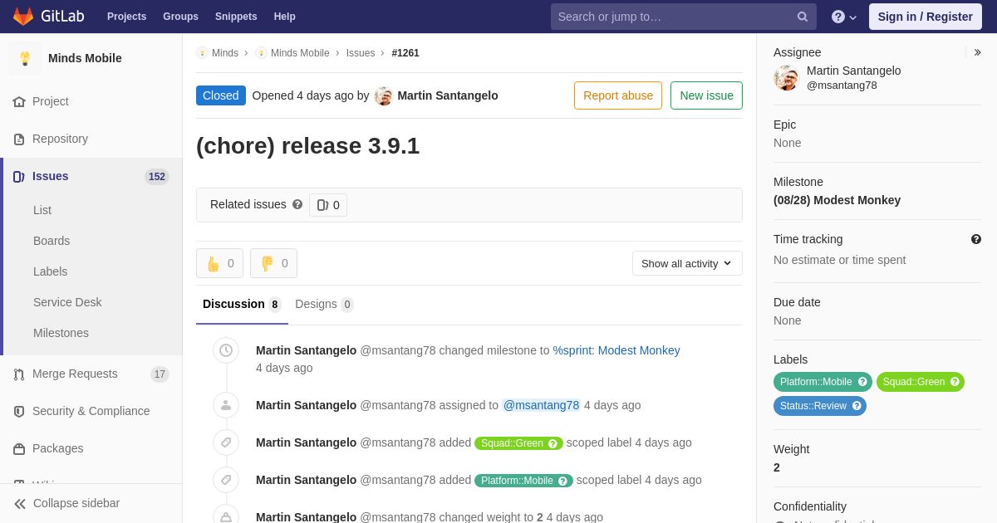Screen dimensions: 997x523
Task: Click the label icon on Squad::Green activity
Action: [226, 442]
